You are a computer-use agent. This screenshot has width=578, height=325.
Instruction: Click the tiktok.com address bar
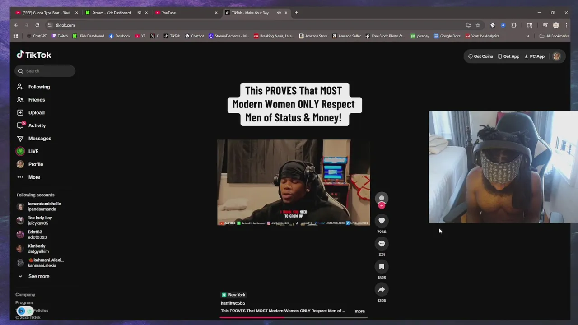[253, 25]
